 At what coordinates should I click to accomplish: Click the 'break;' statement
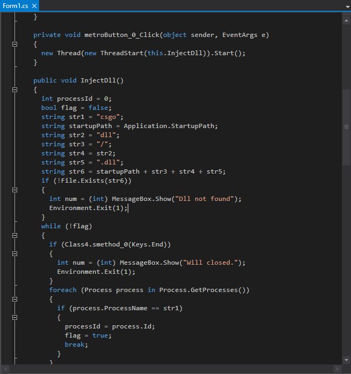click(x=76, y=345)
